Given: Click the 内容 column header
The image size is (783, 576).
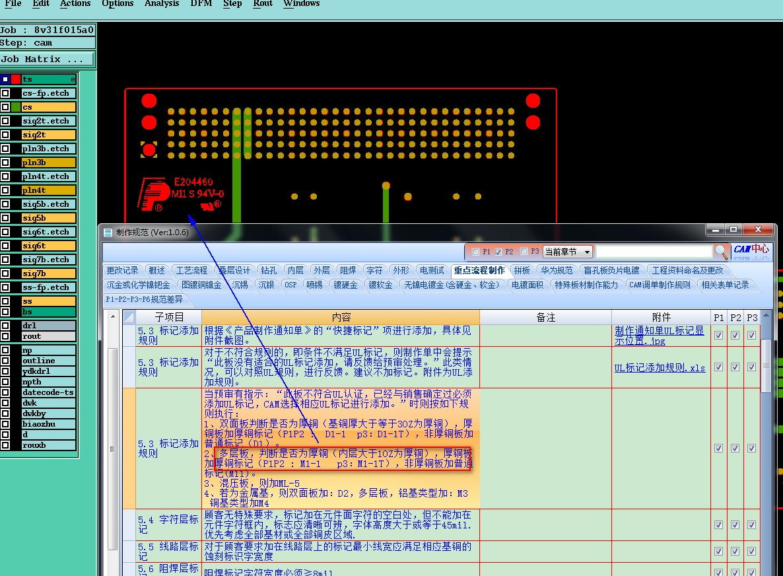Looking at the screenshot, I should 341,317.
